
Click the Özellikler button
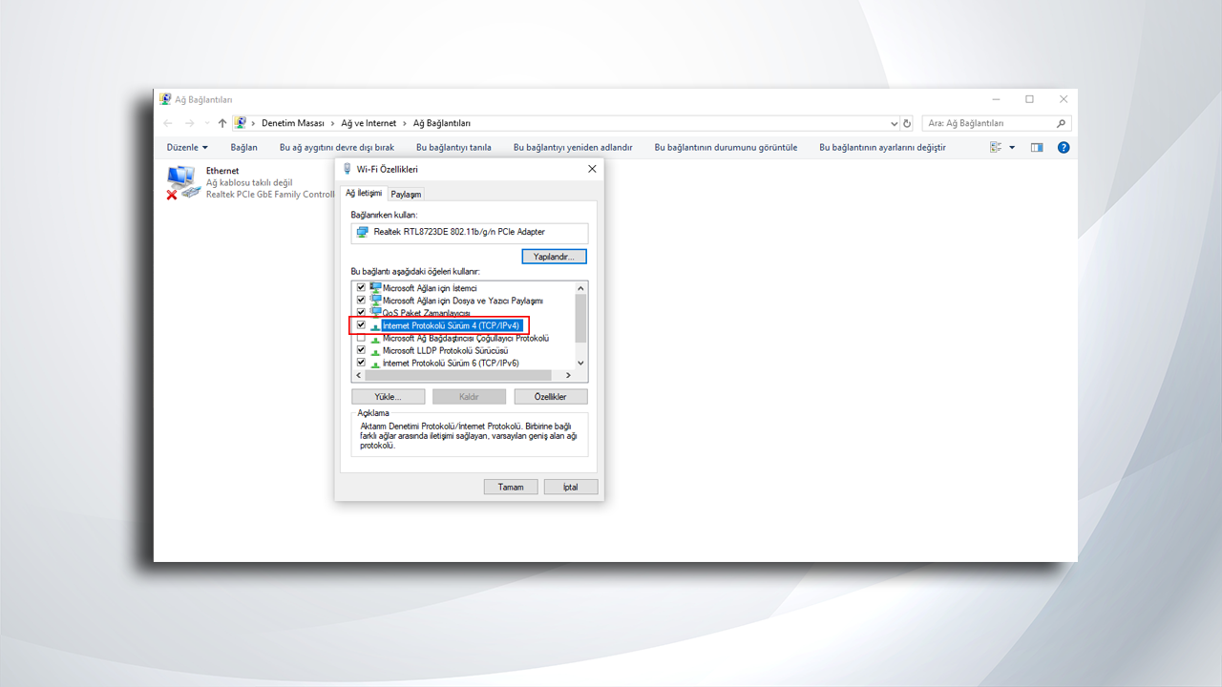click(x=551, y=396)
